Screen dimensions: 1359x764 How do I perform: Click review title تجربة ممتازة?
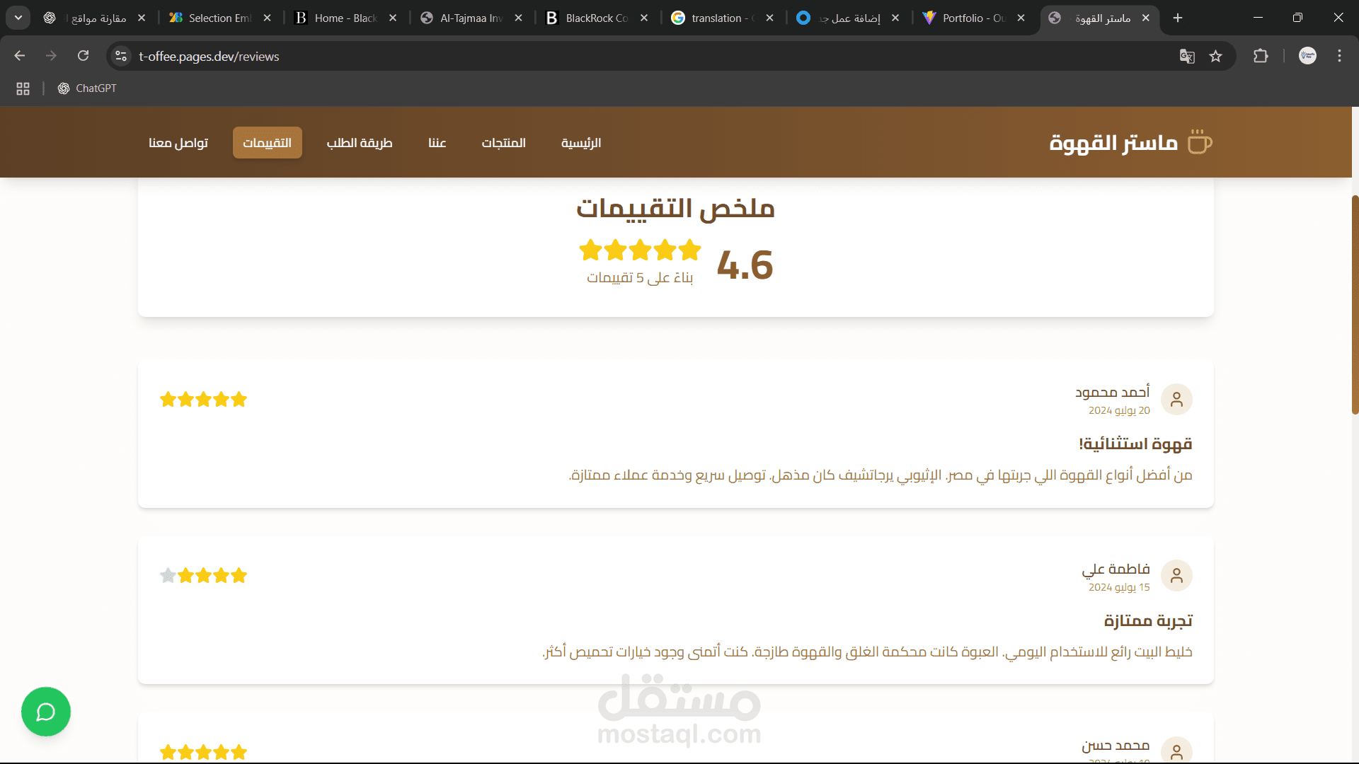[x=1148, y=621]
